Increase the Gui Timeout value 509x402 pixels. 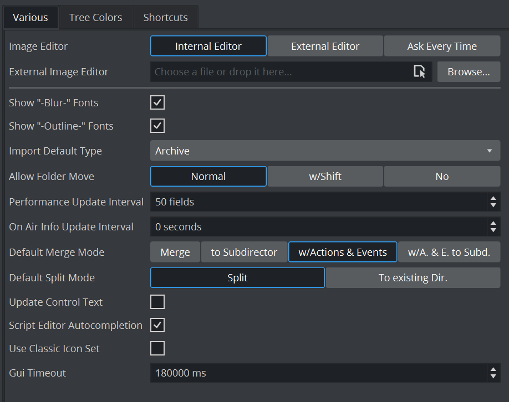point(493,369)
